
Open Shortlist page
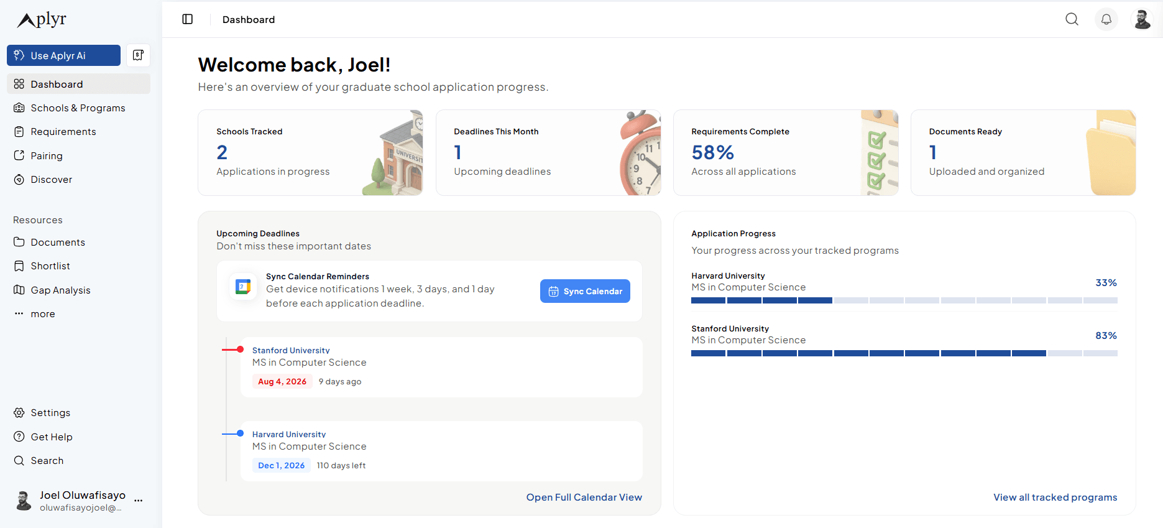[x=78, y=266]
